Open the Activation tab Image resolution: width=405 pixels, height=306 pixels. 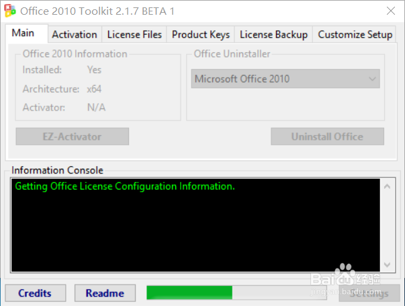pos(75,35)
